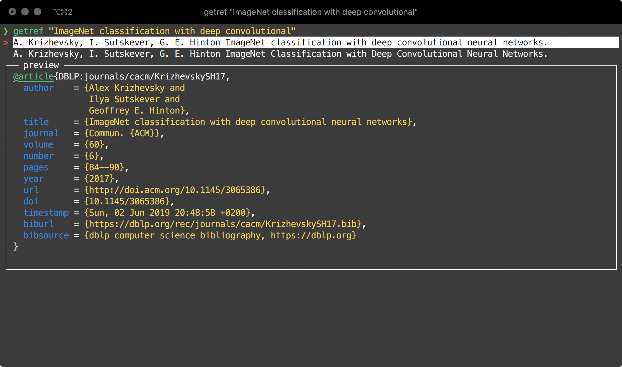Click the window title bar text

pyautogui.click(x=311, y=12)
